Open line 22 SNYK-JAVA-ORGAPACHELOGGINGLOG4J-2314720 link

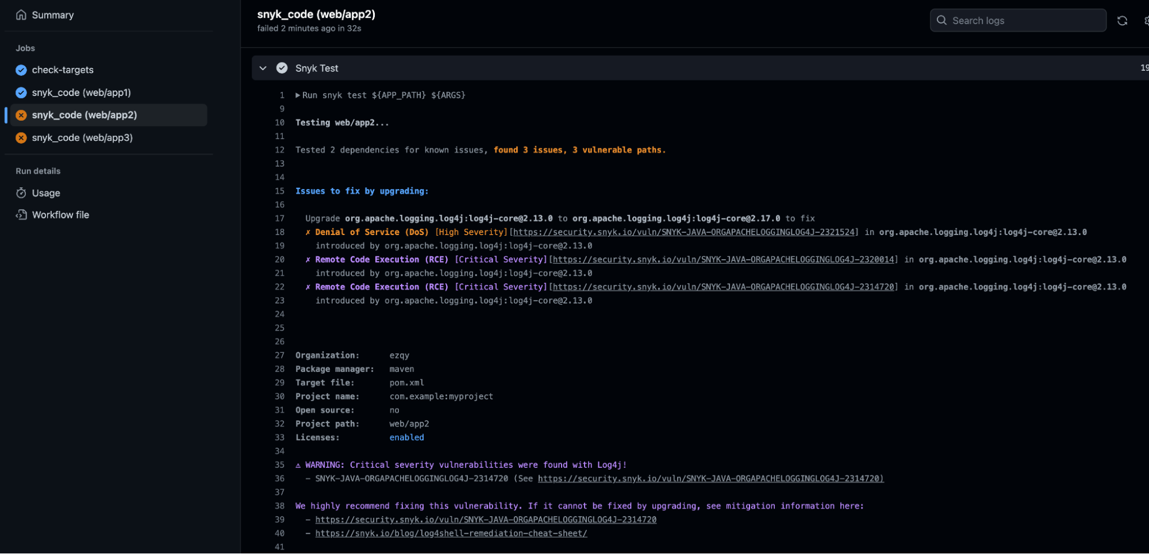724,287
